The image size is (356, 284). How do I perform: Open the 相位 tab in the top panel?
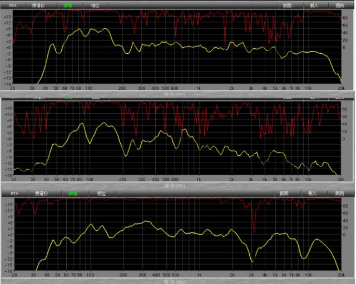pyautogui.click(x=95, y=6)
